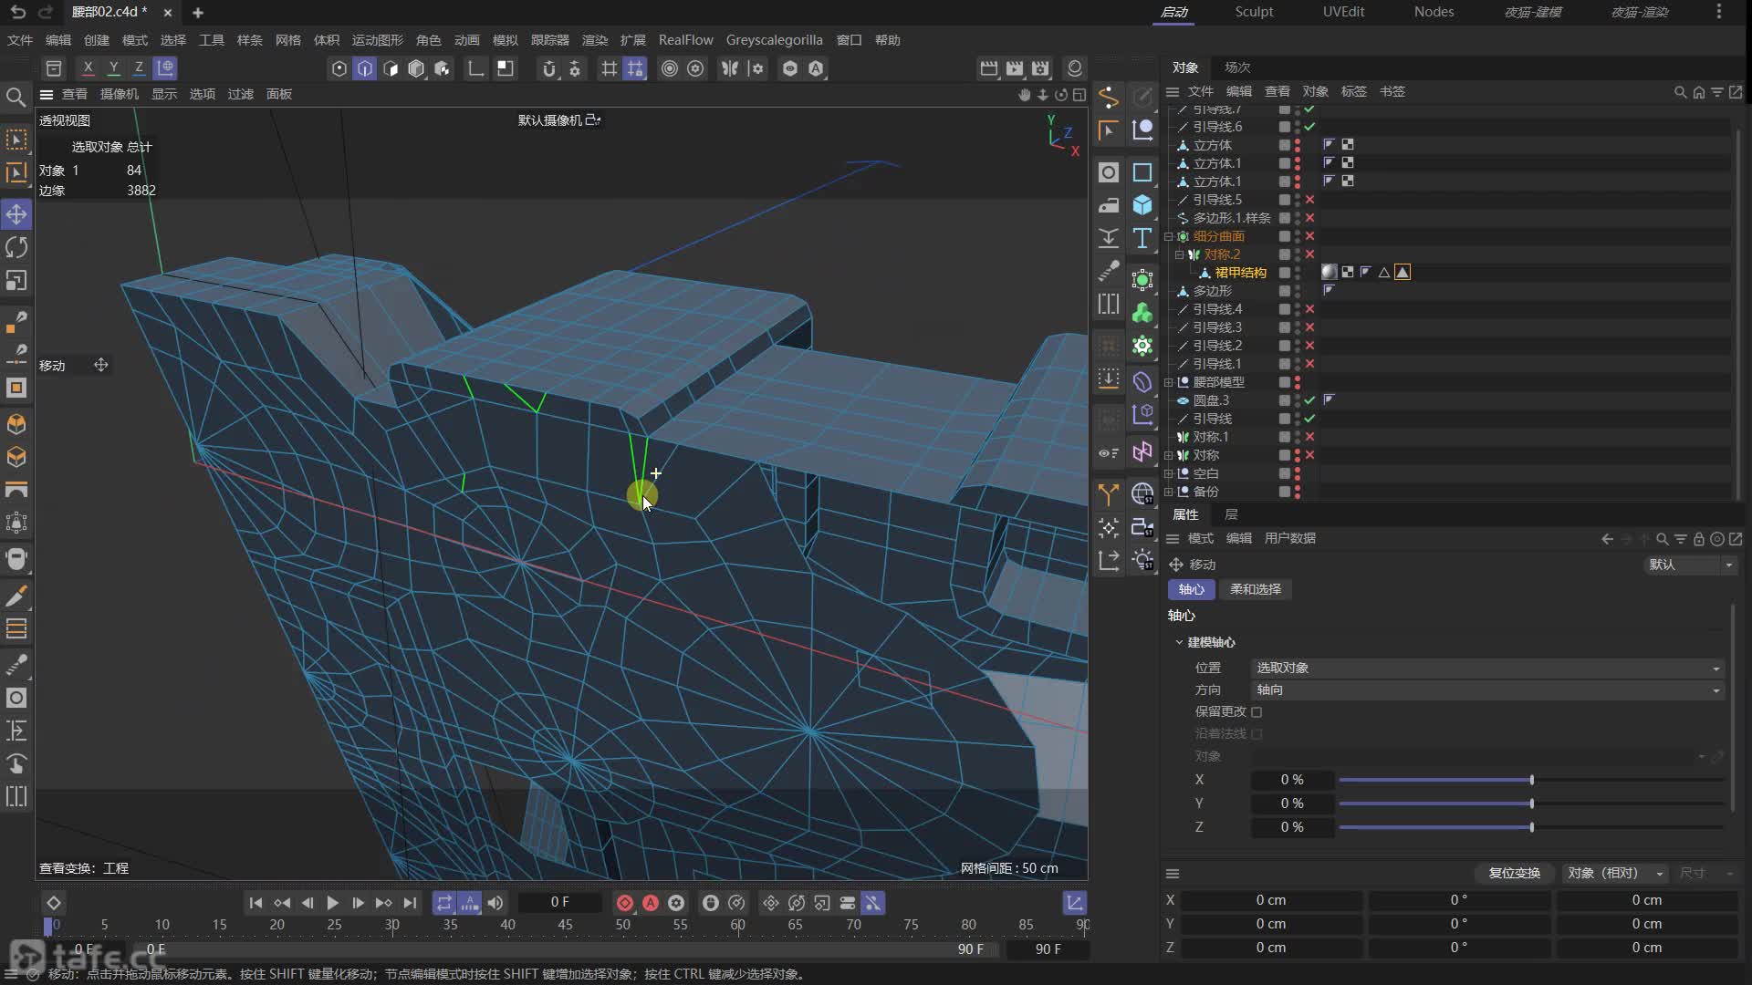Switch to UVEdit layout tab
This screenshot has height=985, width=1752.
1343,12
